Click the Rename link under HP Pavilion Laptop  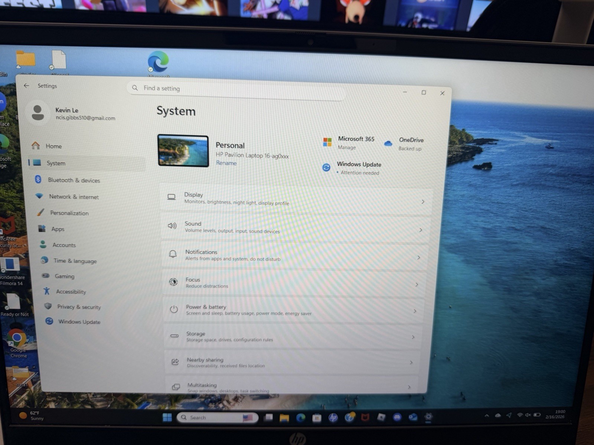(x=226, y=163)
